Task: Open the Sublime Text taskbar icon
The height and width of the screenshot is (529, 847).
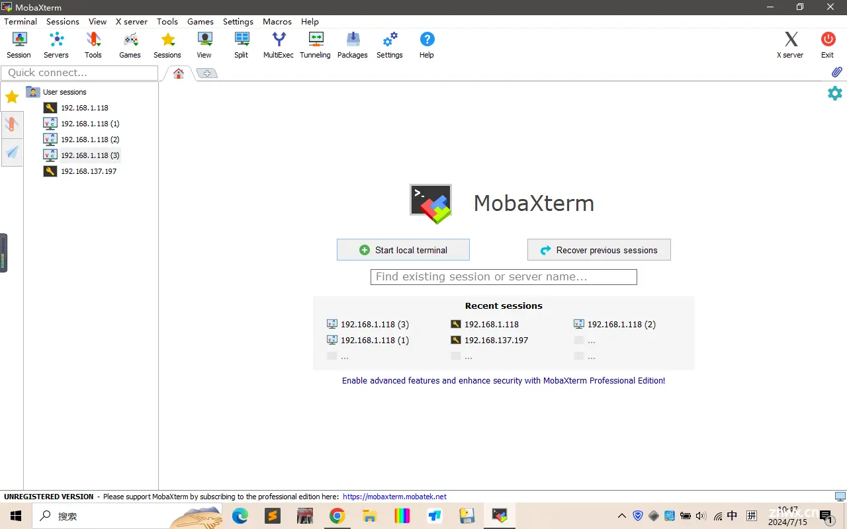Action: pos(272,516)
